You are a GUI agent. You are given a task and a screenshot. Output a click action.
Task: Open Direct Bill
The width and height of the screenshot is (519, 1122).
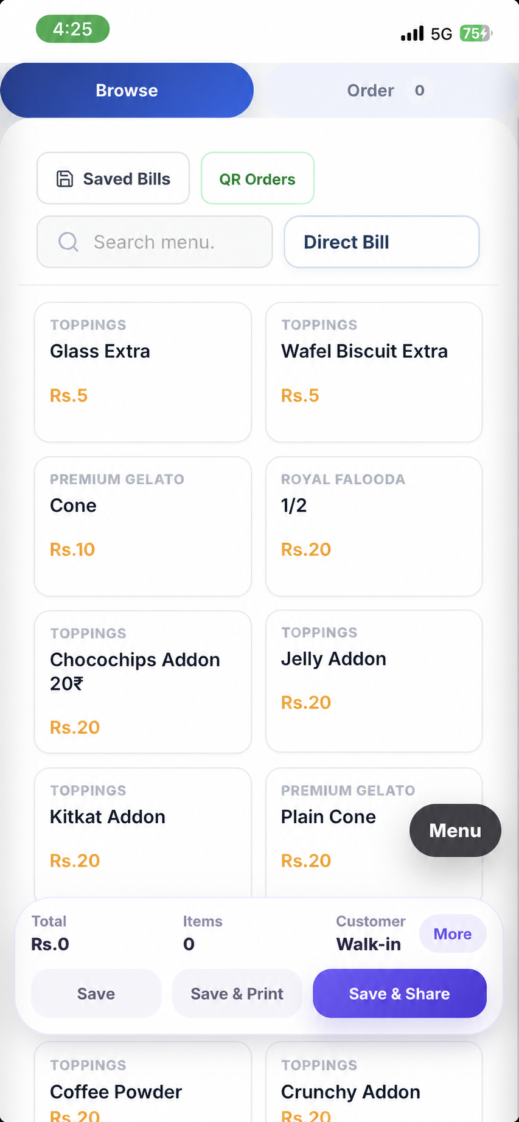(x=381, y=242)
